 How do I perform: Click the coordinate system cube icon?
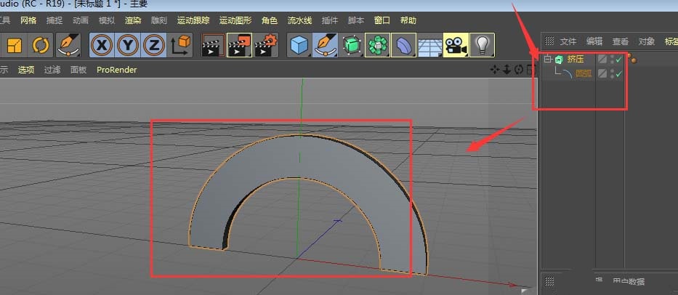click(x=179, y=46)
